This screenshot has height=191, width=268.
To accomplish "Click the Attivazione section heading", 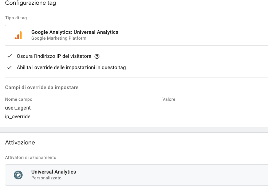I will [x=20, y=143].
